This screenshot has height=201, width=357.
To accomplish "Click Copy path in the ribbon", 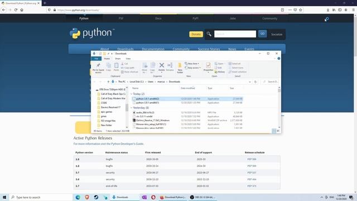I will (128, 68).
